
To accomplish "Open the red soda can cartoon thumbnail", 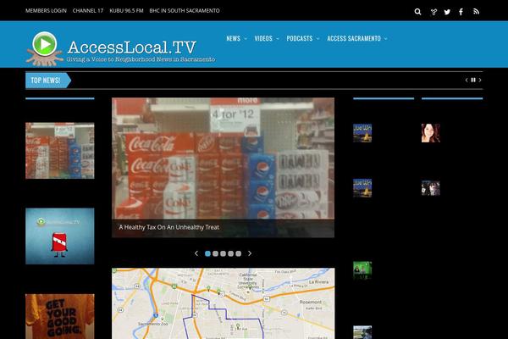I will tap(60, 236).
